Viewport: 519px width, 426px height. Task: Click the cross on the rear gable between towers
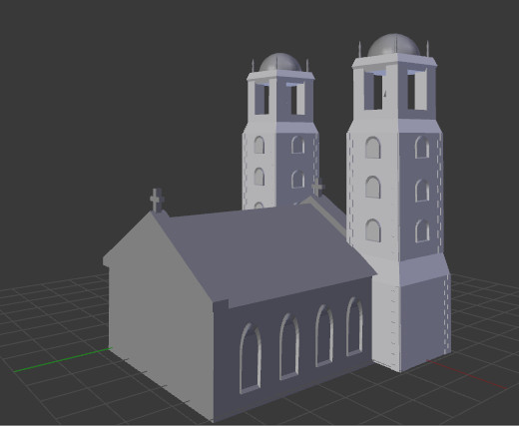tap(317, 188)
